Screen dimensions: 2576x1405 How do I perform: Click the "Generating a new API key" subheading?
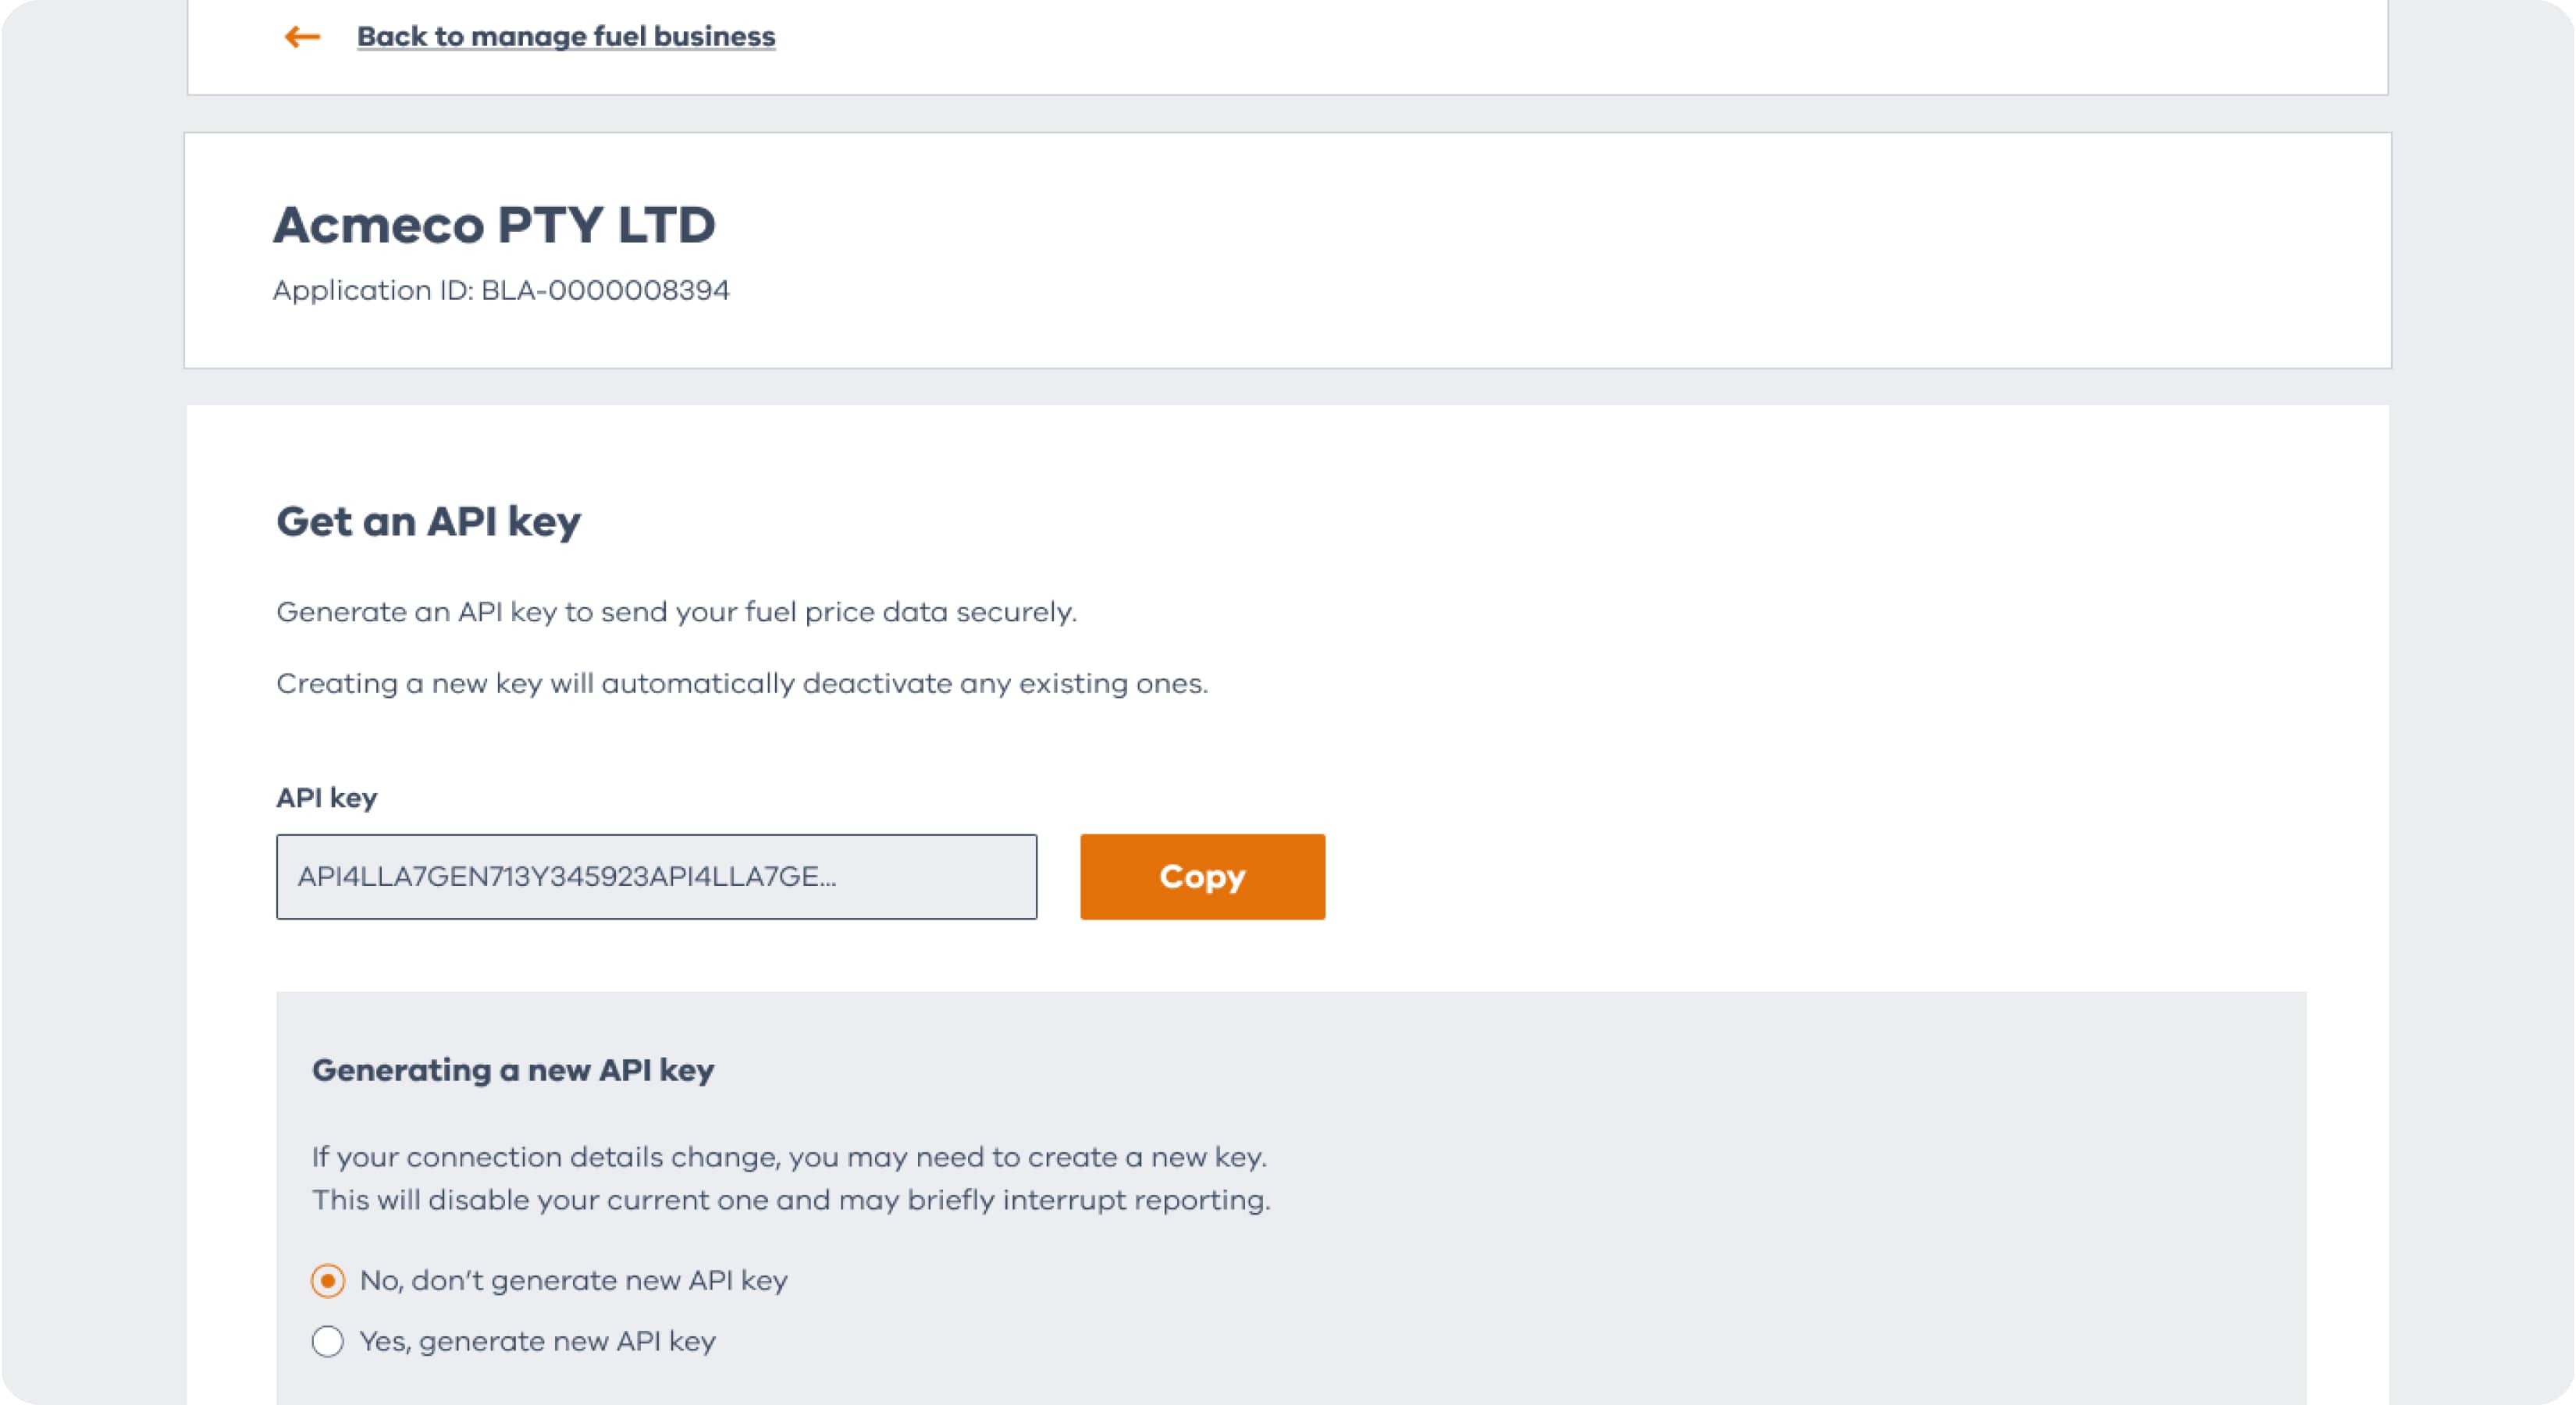point(513,1070)
